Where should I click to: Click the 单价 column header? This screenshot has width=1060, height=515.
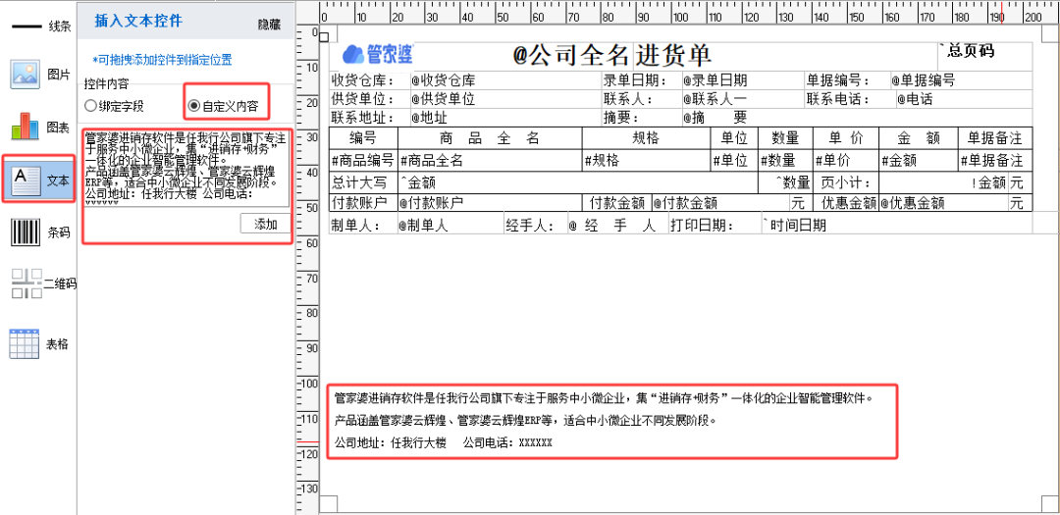846,138
